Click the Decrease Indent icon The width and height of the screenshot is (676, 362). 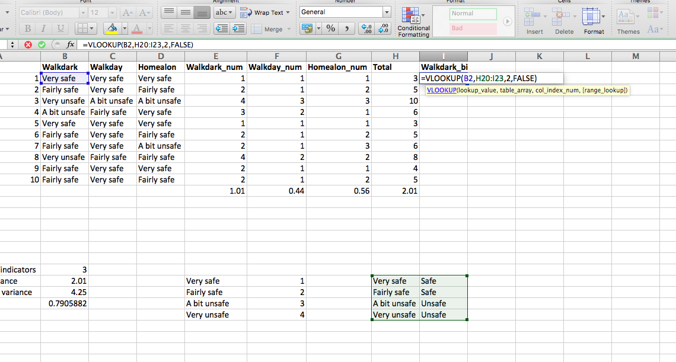point(222,28)
